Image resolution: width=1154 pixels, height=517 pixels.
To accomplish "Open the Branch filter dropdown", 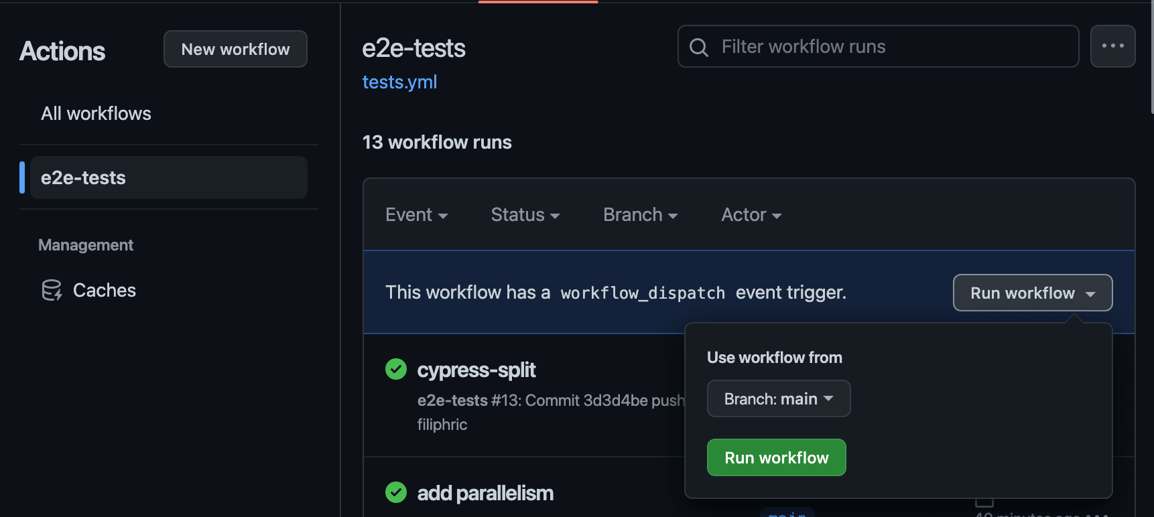I will [640, 215].
